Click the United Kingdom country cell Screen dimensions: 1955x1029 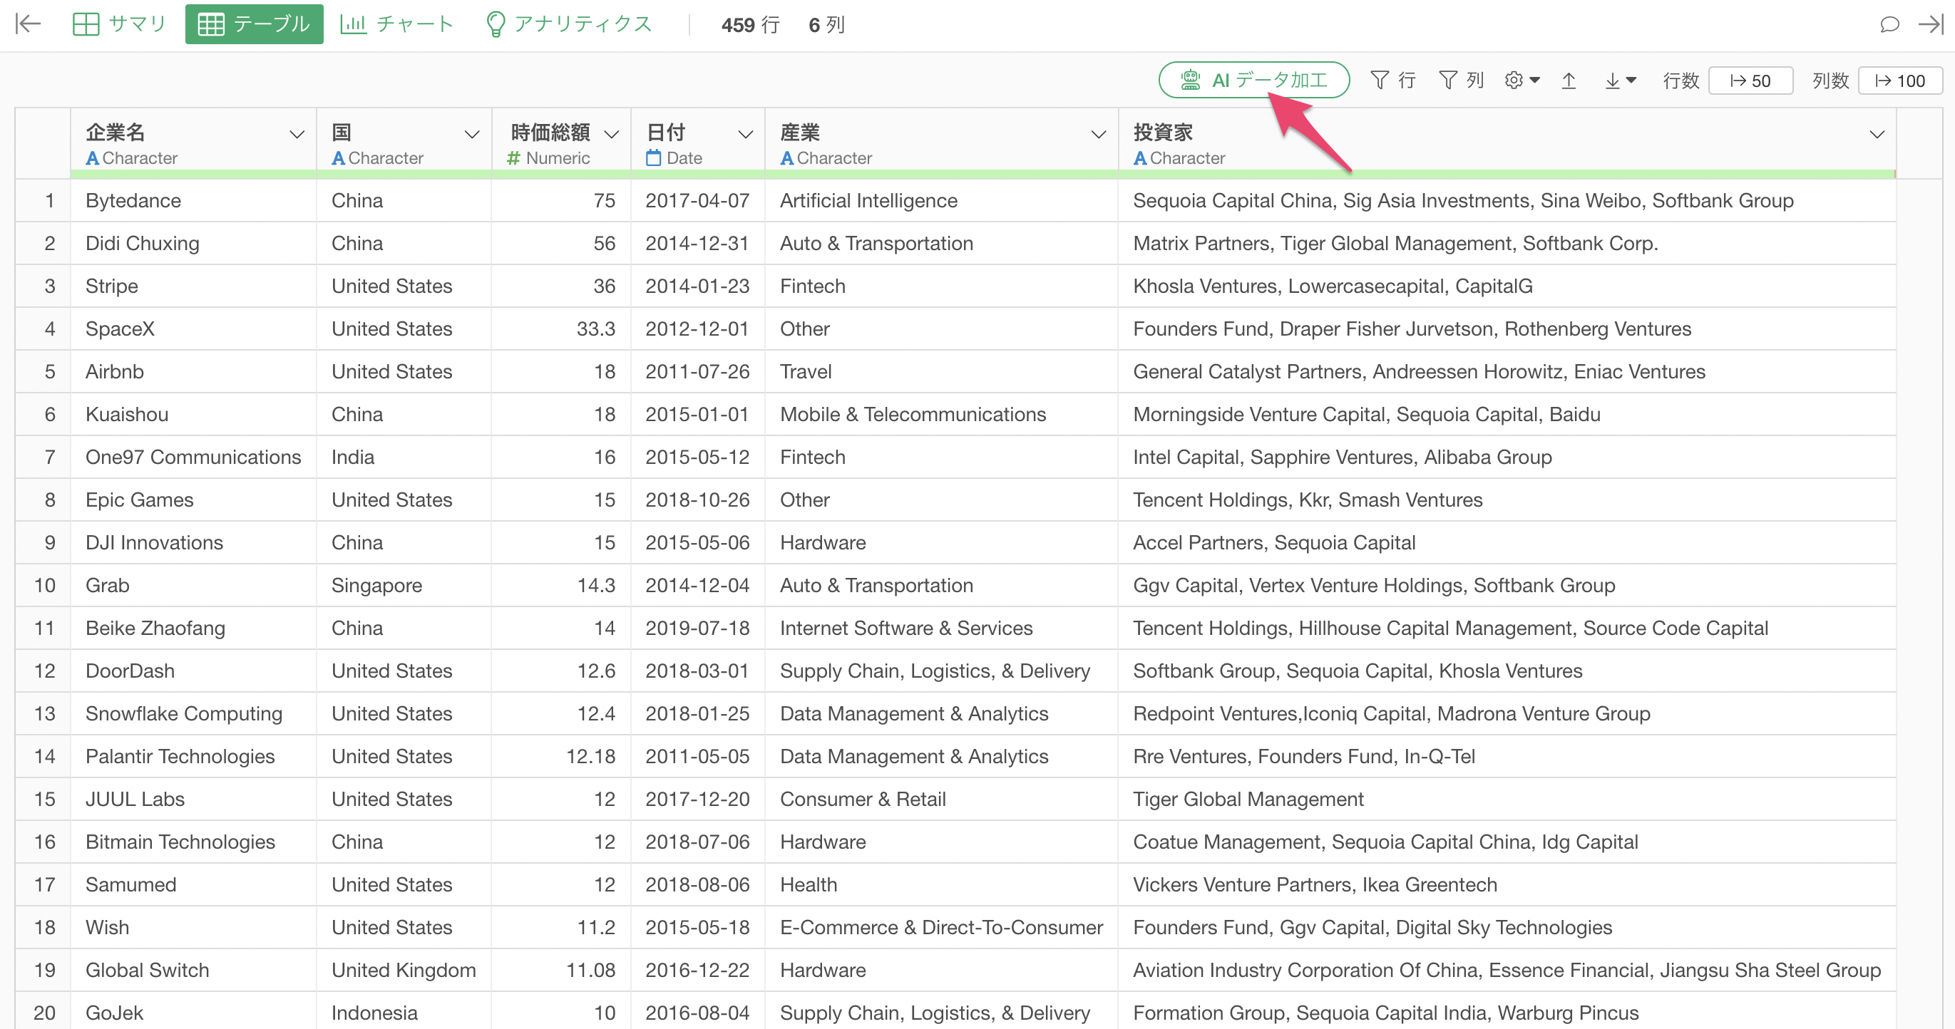404,970
